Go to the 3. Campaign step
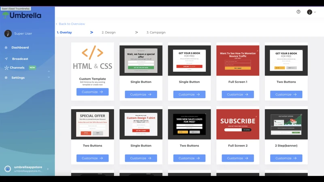 click(x=156, y=32)
